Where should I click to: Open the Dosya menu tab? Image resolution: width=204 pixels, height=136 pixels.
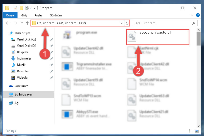10,15
